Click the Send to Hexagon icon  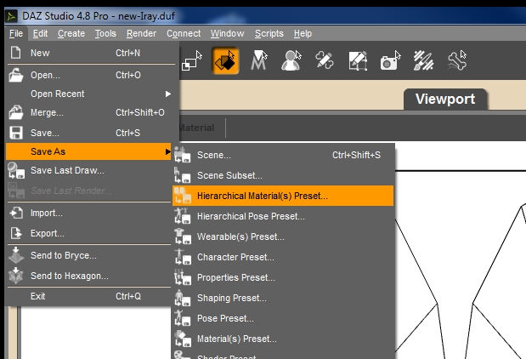point(16,276)
